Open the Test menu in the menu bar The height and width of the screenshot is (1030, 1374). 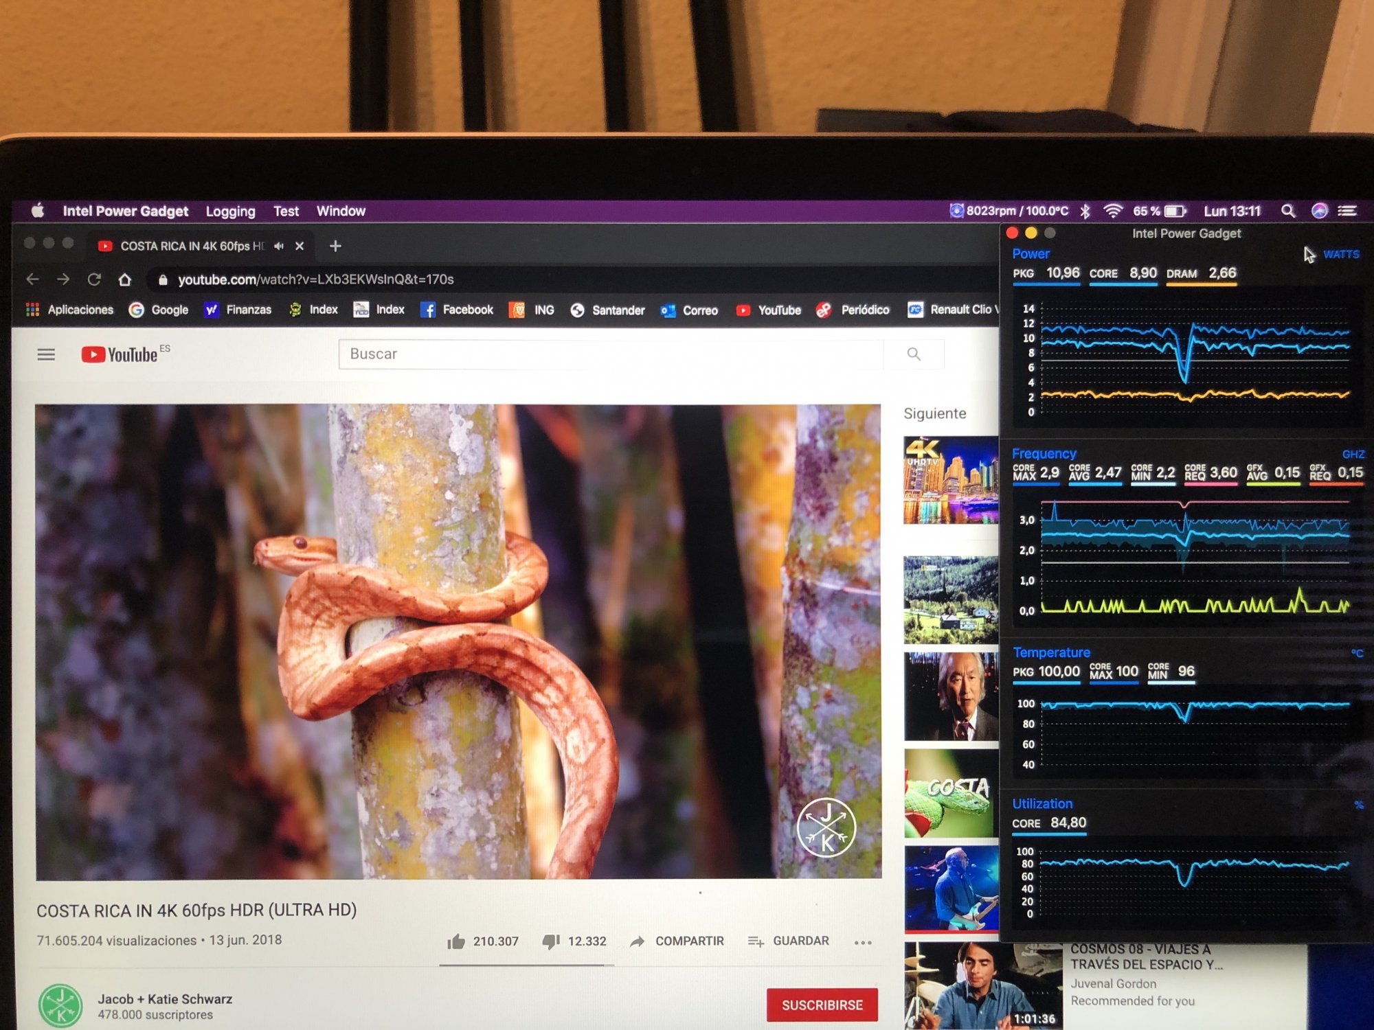[286, 211]
